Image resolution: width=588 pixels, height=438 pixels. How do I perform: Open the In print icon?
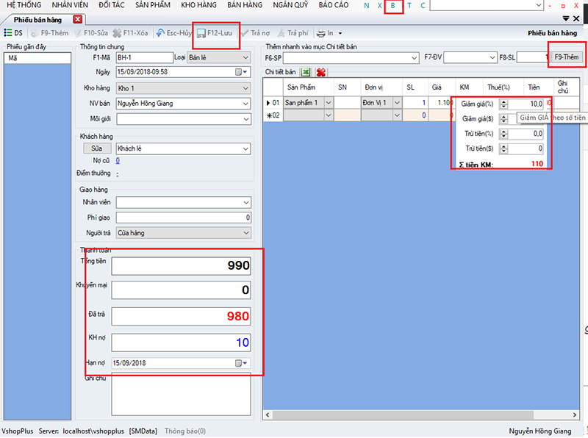321,33
